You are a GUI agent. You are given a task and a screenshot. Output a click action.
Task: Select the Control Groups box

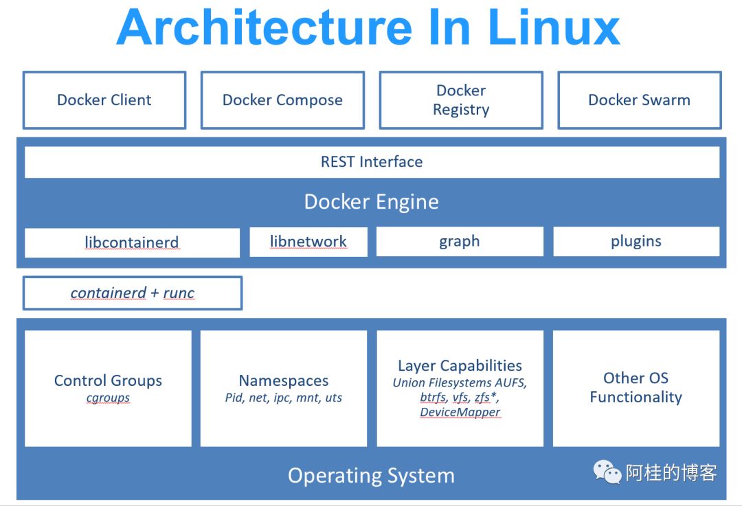point(108,388)
